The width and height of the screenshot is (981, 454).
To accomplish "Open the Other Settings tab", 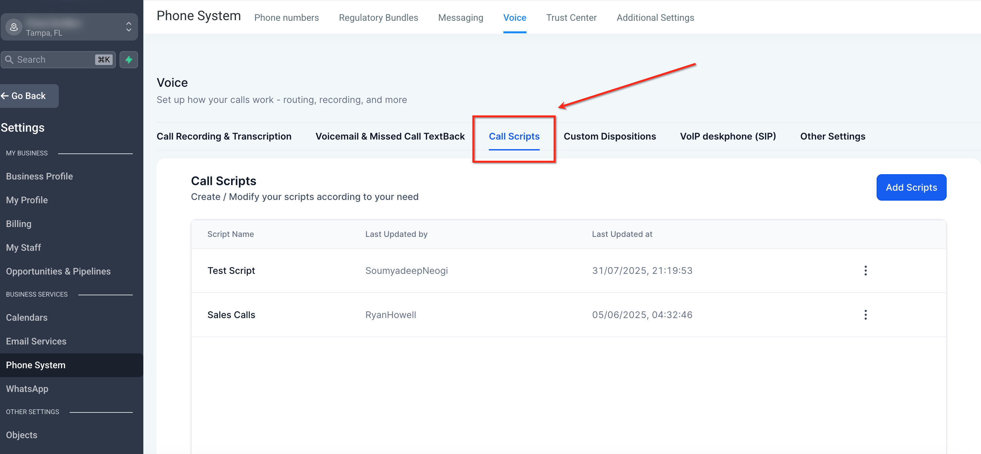I will tap(832, 136).
